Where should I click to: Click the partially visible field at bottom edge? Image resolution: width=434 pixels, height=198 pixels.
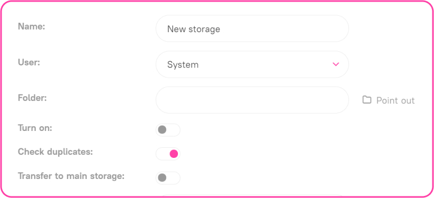click(x=252, y=196)
